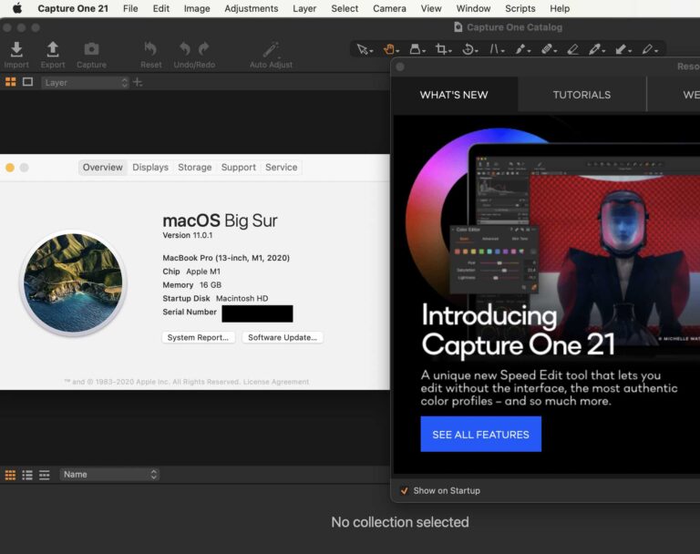
Task: Toggle the Show on Startup checkbox
Action: (404, 490)
